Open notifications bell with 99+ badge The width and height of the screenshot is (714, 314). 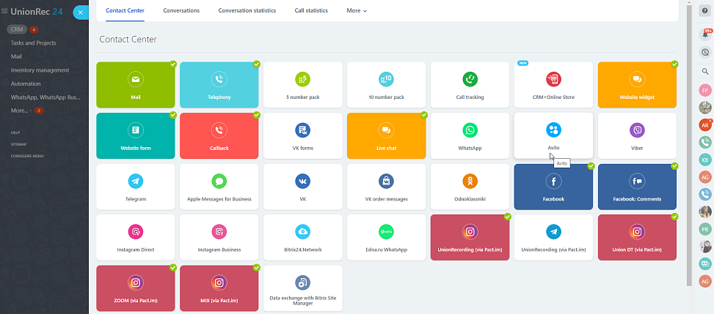(x=705, y=34)
